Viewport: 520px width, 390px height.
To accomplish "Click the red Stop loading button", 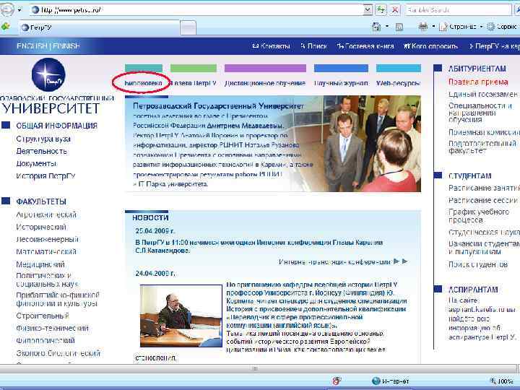I will 394,9.
